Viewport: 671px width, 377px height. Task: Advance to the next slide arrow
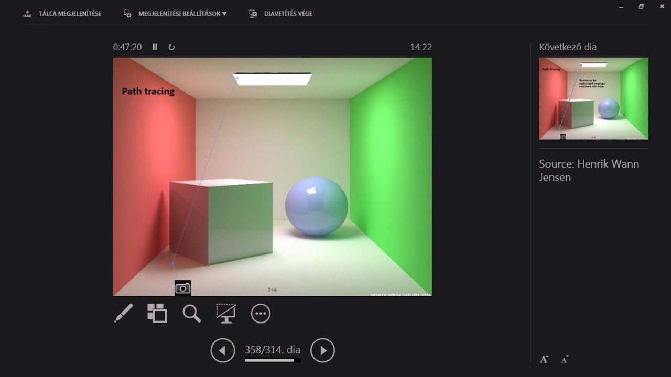[323, 350]
